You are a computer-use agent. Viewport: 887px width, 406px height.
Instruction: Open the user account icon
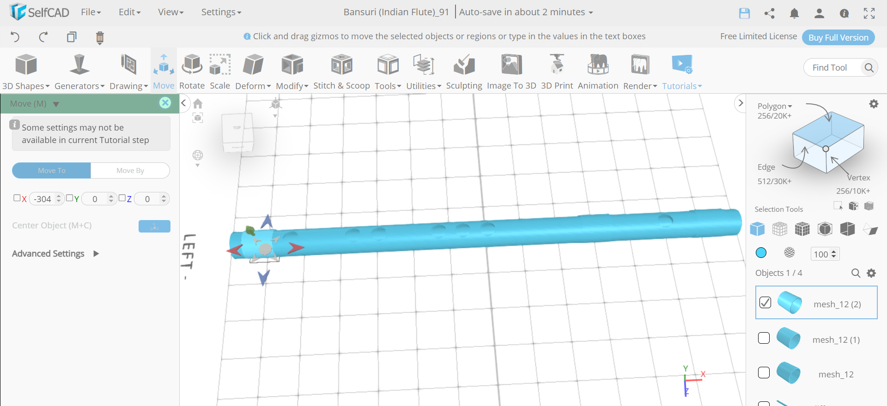819,13
